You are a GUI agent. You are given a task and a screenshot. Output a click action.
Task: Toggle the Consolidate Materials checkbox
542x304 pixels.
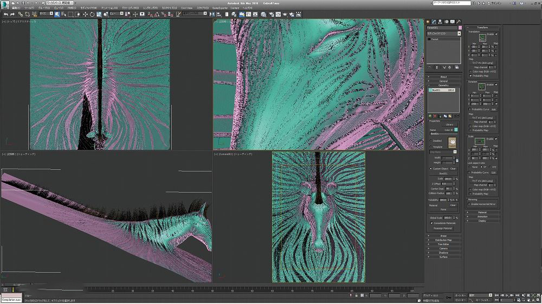point(431,223)
